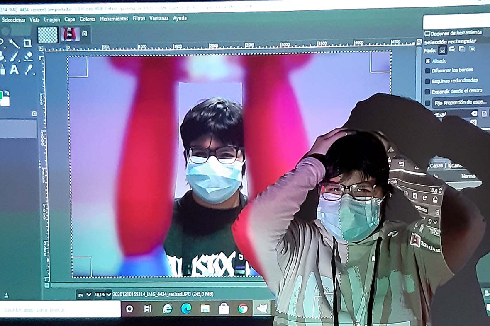The height and width of the screenshot is (326, 490).
Task: Switch to the red curtain image tab
Action: [70, 34]
